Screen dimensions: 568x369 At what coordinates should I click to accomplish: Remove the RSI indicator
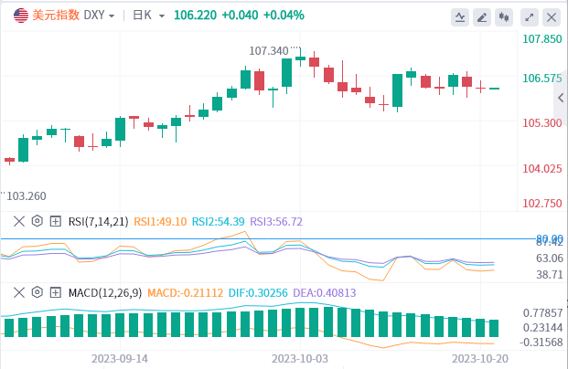coord(19,221)
